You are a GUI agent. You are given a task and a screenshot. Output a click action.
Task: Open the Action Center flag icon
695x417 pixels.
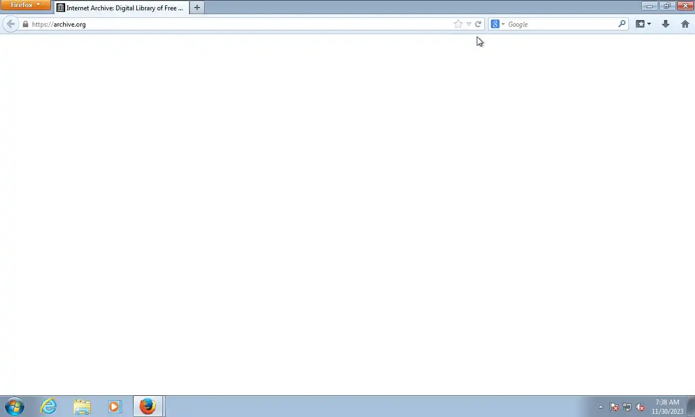coord(614,407)
